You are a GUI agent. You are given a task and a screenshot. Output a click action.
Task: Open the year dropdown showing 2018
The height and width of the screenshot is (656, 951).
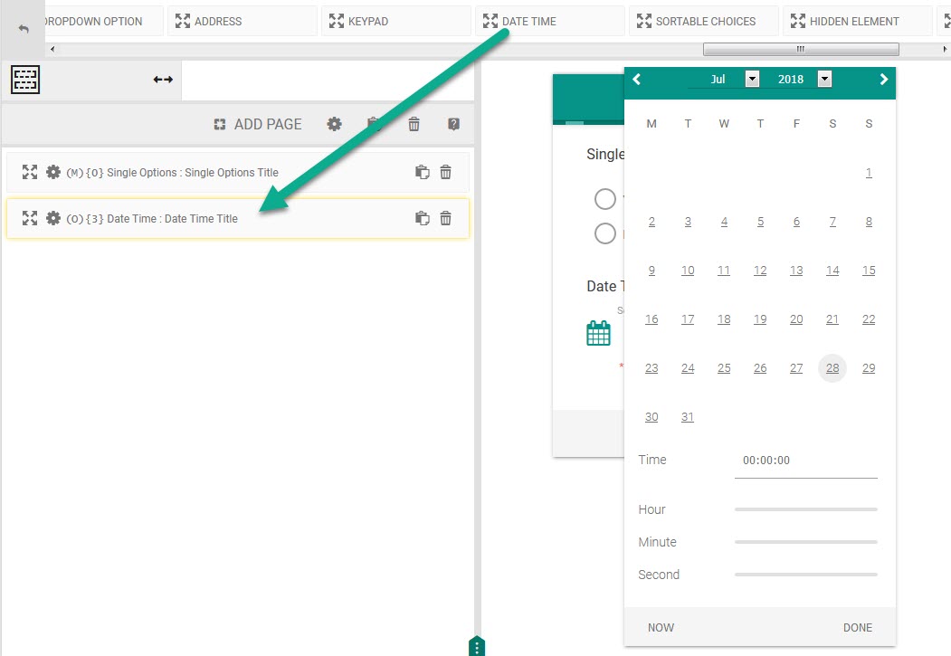[824, 79]
